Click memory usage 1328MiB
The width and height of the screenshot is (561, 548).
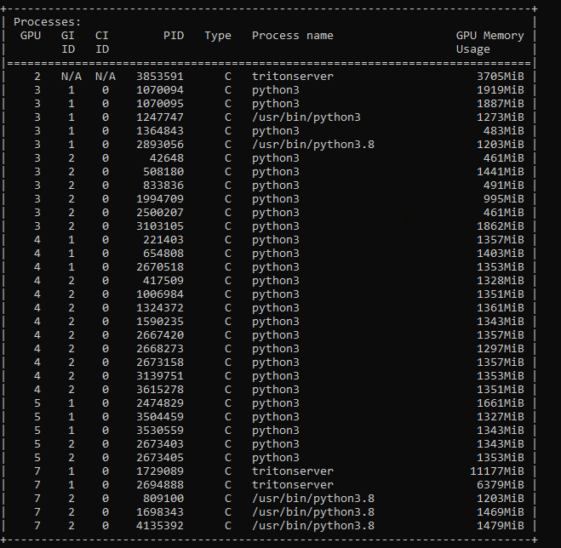[x=501, y=281]
